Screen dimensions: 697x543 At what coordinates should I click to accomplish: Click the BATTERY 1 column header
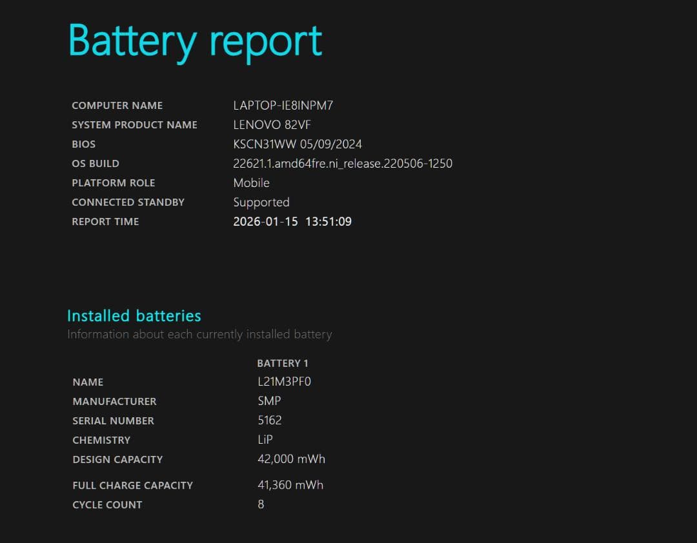283,363
